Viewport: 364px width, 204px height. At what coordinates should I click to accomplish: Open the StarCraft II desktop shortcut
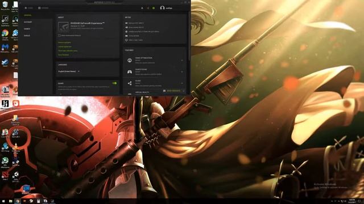coord(15,133)
